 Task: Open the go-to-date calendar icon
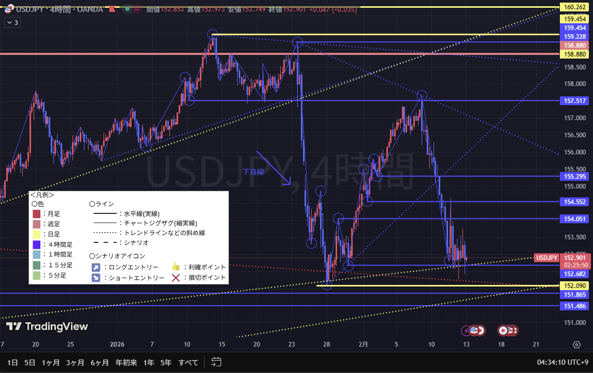pos(216,362)
